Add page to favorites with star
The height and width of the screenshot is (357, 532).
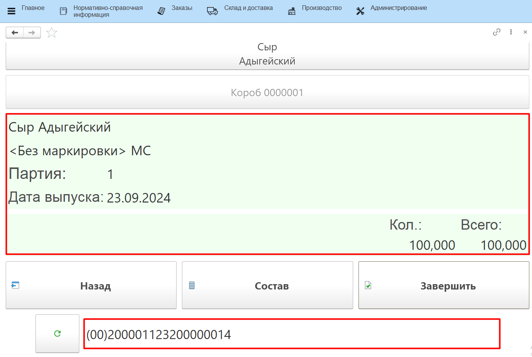point(51,33)
